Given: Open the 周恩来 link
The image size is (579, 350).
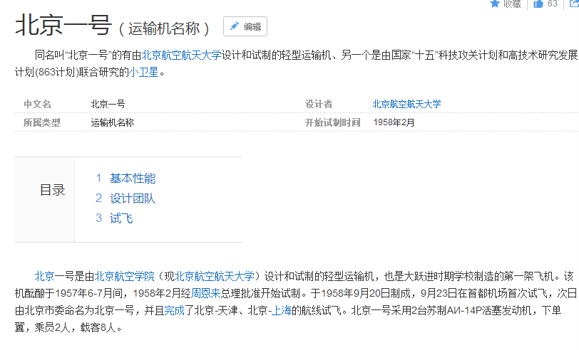Looking at the screenshot, I should 205,292.
